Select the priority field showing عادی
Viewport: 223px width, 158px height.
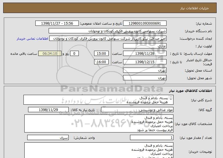pos(145,46)
